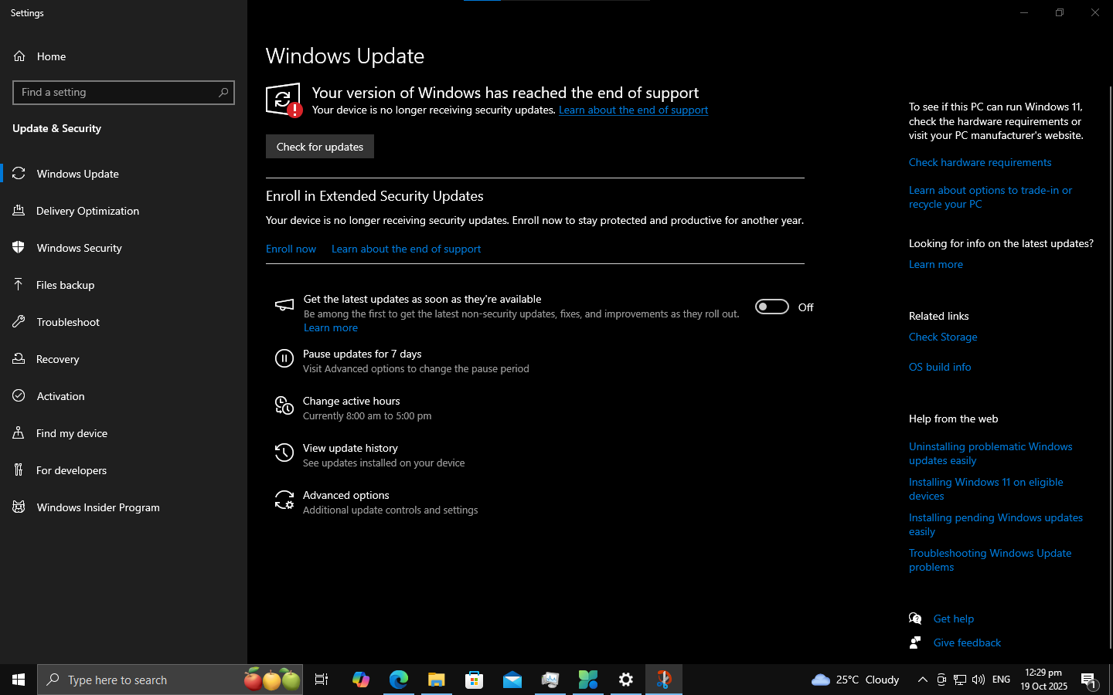Viewport: 1113px width, 695px height.
Task: Enable getting latest updates as soon as available
Action: tap(771, 307)
